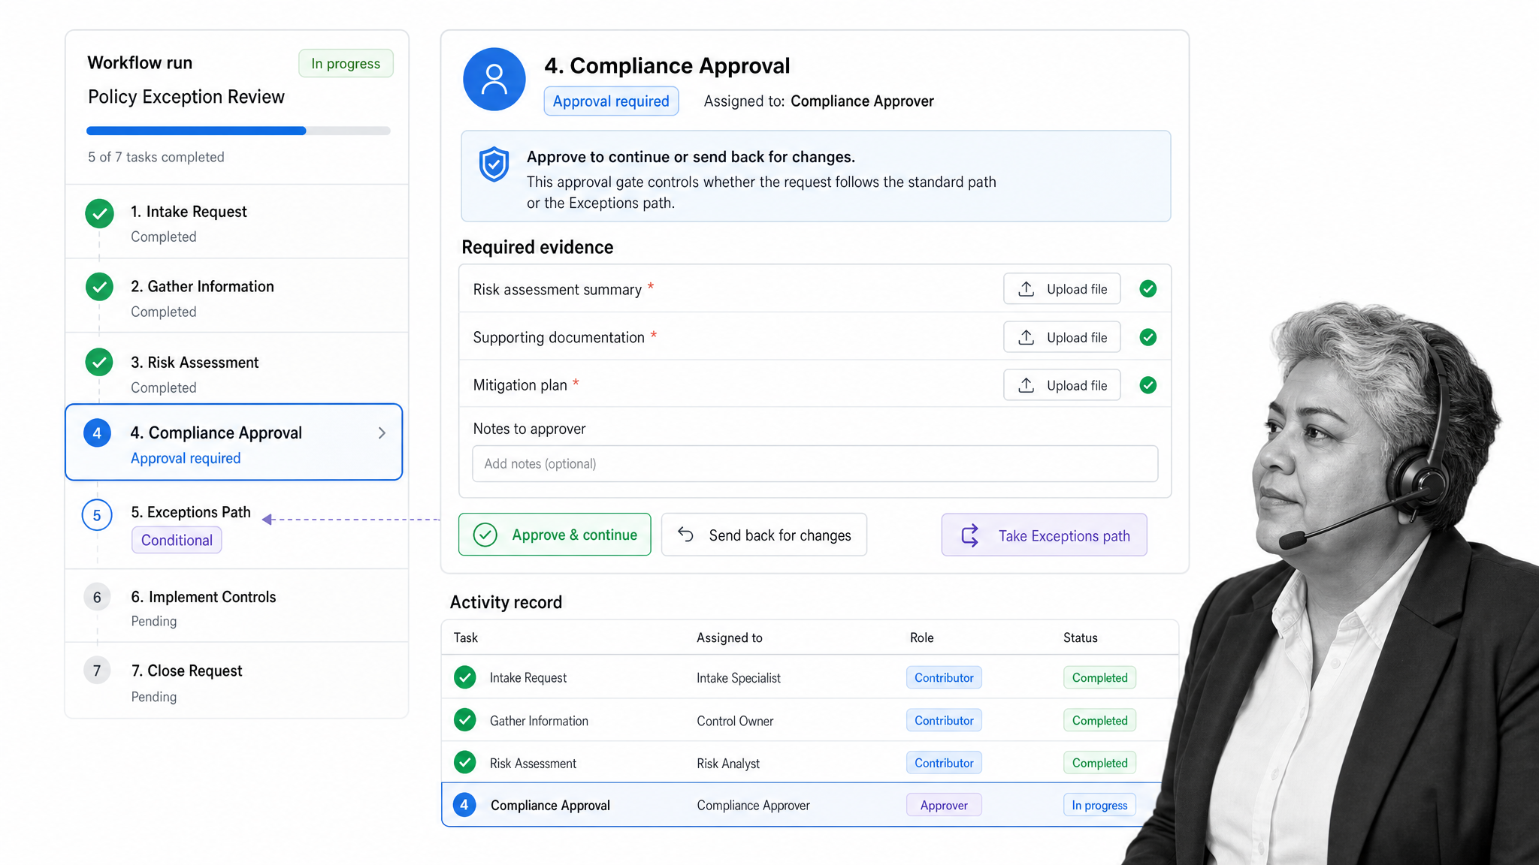Click the Assigned to column header

point(729,637)
